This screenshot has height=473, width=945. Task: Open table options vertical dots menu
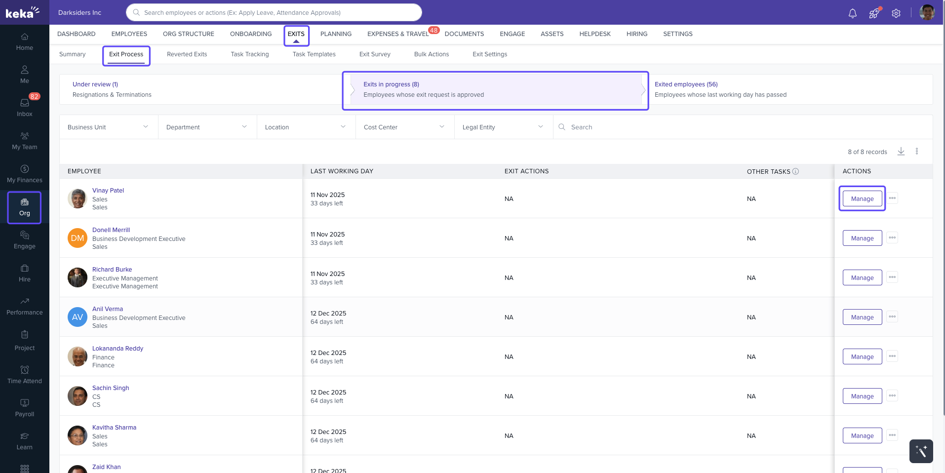pos(916,152)
